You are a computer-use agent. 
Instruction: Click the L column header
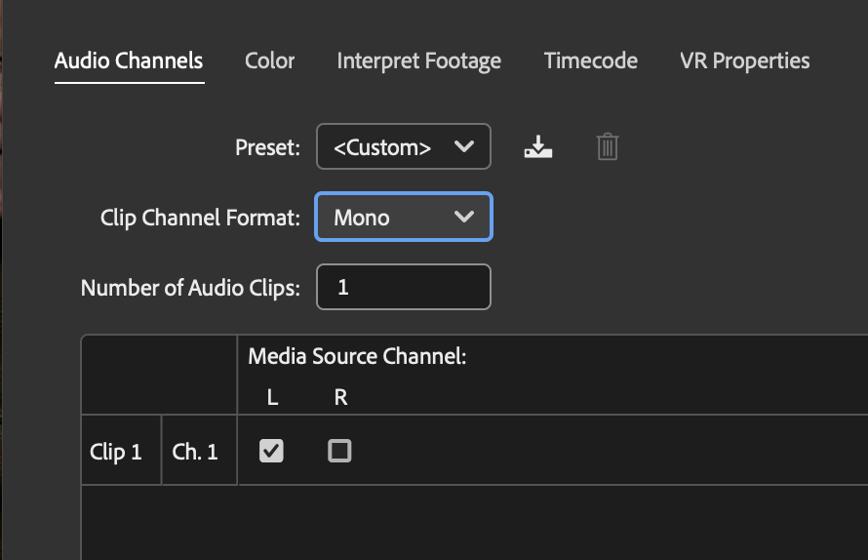tap(272, 397)
